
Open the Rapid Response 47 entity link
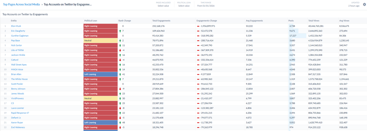tap(20, 113)
